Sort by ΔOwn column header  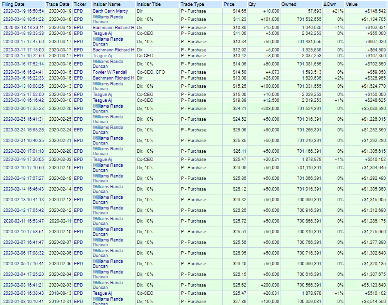click(x=330, y=4)
